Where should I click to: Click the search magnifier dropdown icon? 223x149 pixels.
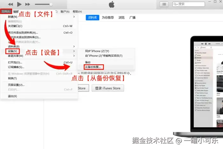(176, 4)
